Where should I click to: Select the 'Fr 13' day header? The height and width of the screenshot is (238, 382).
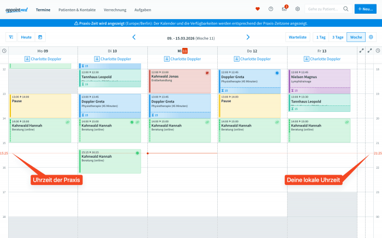click(x=322, y=51)
